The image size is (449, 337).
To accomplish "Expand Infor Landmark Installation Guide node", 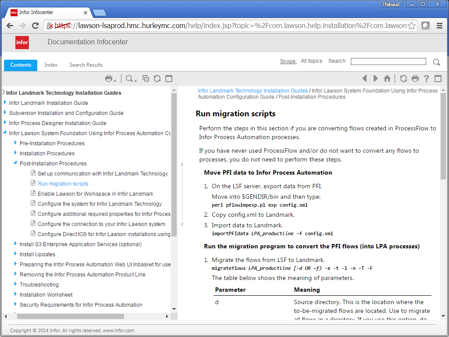I will (x=5, y=103).
